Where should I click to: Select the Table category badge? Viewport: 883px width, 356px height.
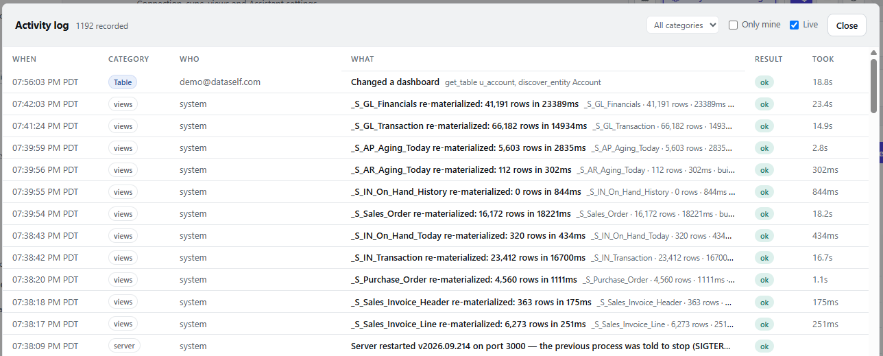[x=123, y=82]
